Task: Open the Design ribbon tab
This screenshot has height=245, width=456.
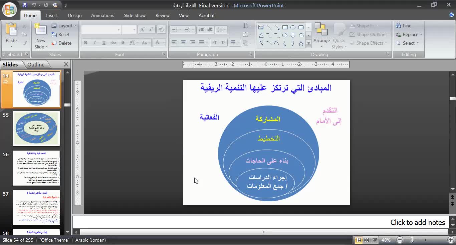Action: 74,15
